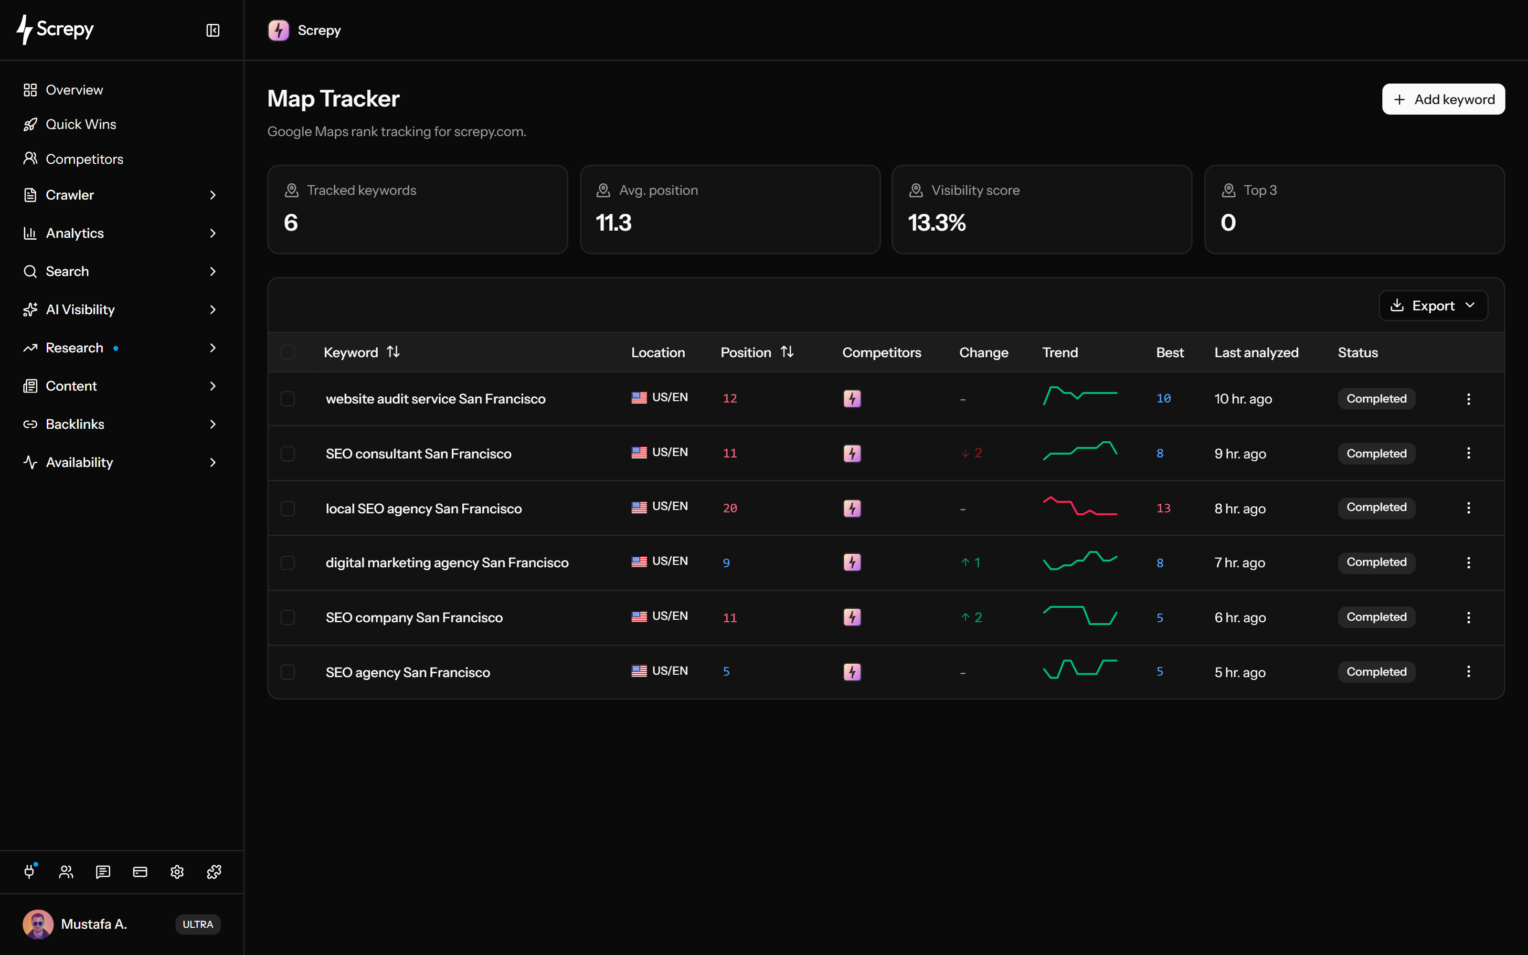Click Completed status in SEO agency row
This screenshot has width=1528, height=955.
[x=1377, y=671]
